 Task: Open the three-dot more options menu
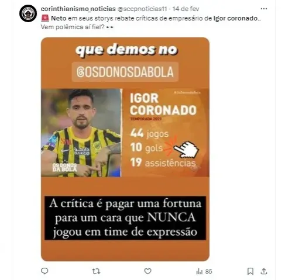pyautogui.click(x=264, y=9)
